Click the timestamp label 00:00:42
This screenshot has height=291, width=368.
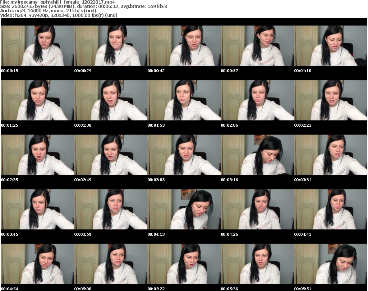(x=156, y=71)
